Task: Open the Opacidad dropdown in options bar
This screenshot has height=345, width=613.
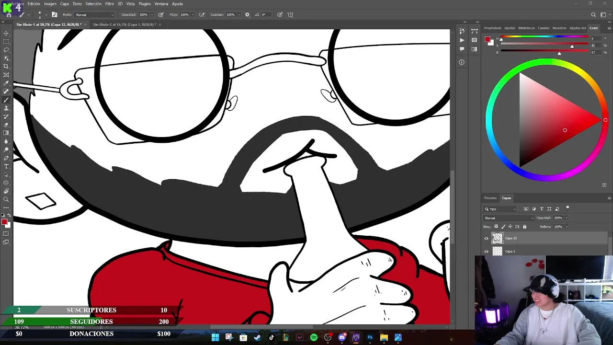Action: (152, 15)
